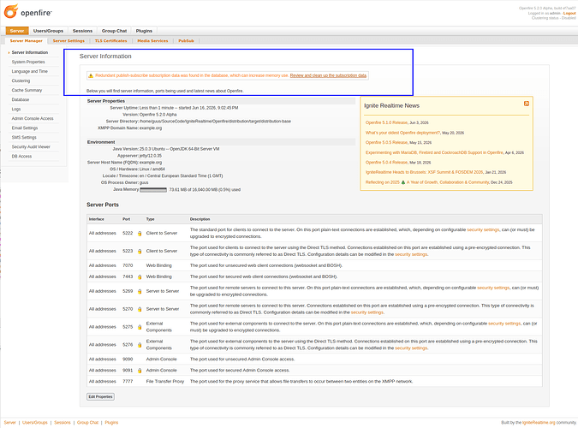The height and width of the screenshot is (428, 578).
Task: Click the lock icon for port 7443
Action: coord(140,276)
